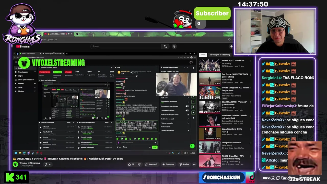Screen dimensions: 327x184
Task: Open options for SHINee Lucifer video
Action: tap(251, 61)
